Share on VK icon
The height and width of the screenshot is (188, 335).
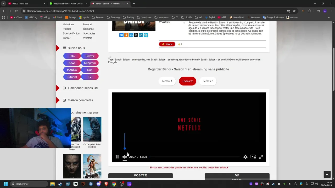coord(121,35)
